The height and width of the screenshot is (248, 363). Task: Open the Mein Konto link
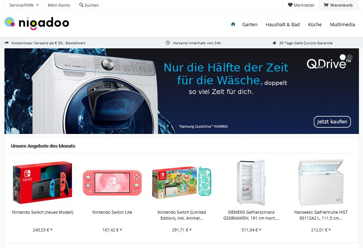pos(59,5)
